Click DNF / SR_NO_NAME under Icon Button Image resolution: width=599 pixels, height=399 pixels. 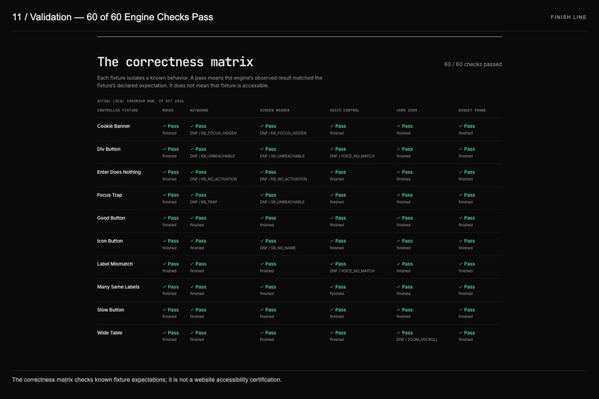click(278, 248)
